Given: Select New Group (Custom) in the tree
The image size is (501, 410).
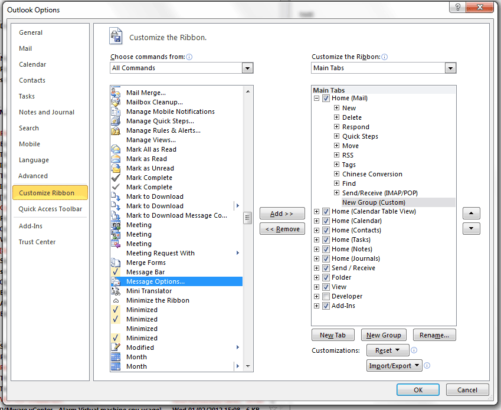Looking at the screenshot, I should coord(374,202).
